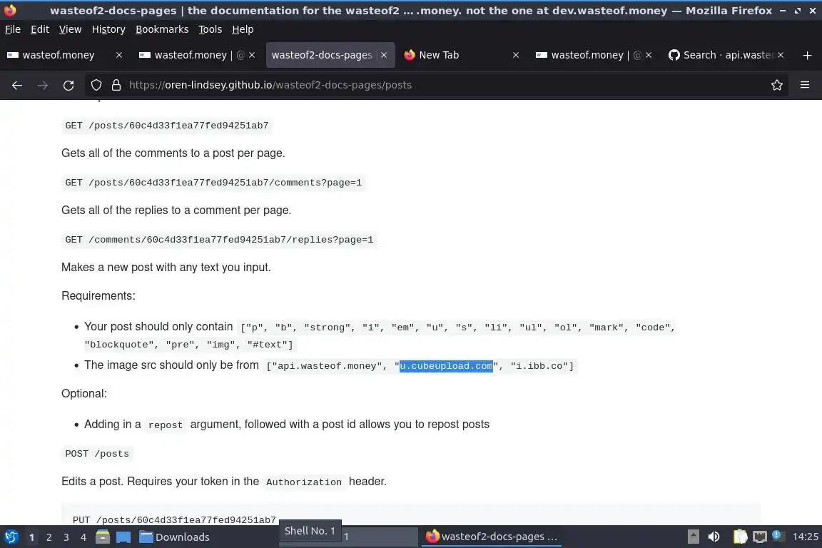Close the wasteof2-docs-pages tab
822x548 pixels.
(384, 55)
